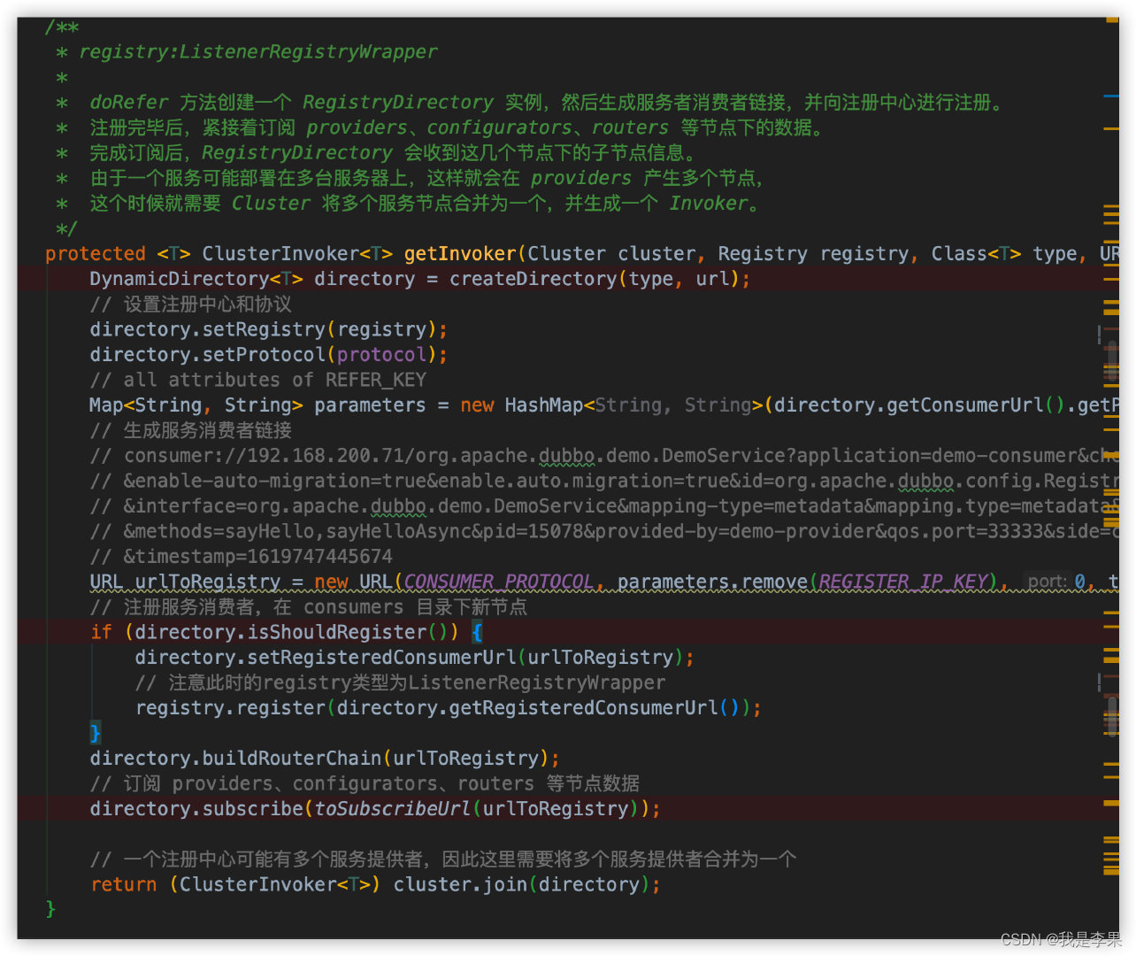Click the scrollbar thumb beside registry.register line

point(1111,715)
